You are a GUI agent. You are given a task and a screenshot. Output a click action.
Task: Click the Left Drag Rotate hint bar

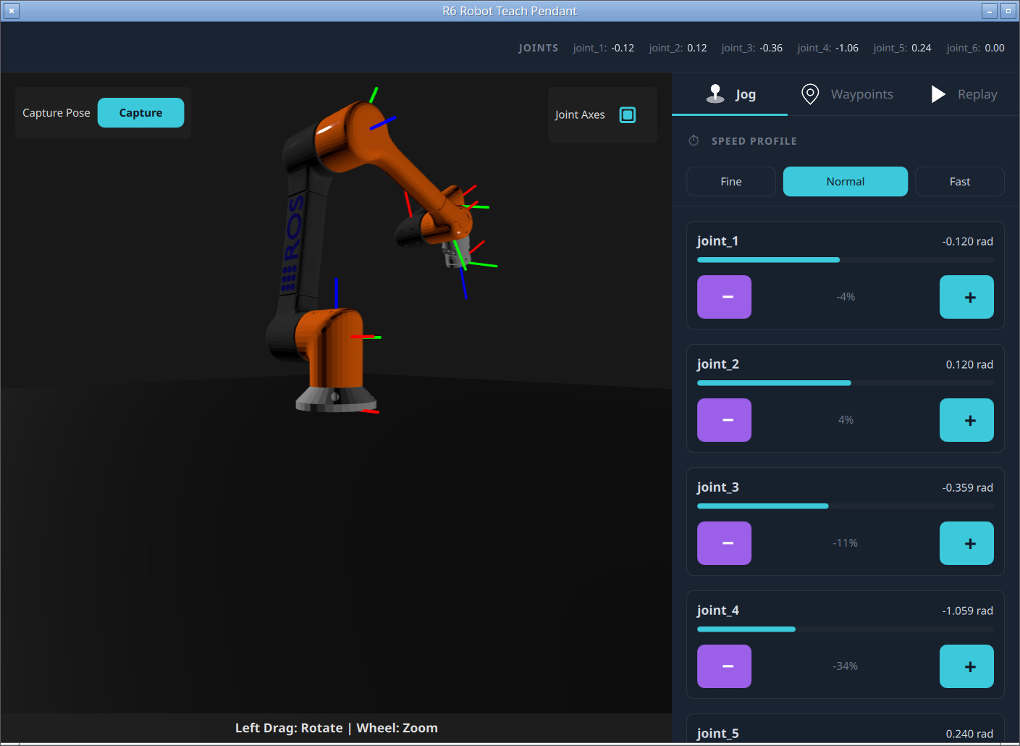pos(337,728)
